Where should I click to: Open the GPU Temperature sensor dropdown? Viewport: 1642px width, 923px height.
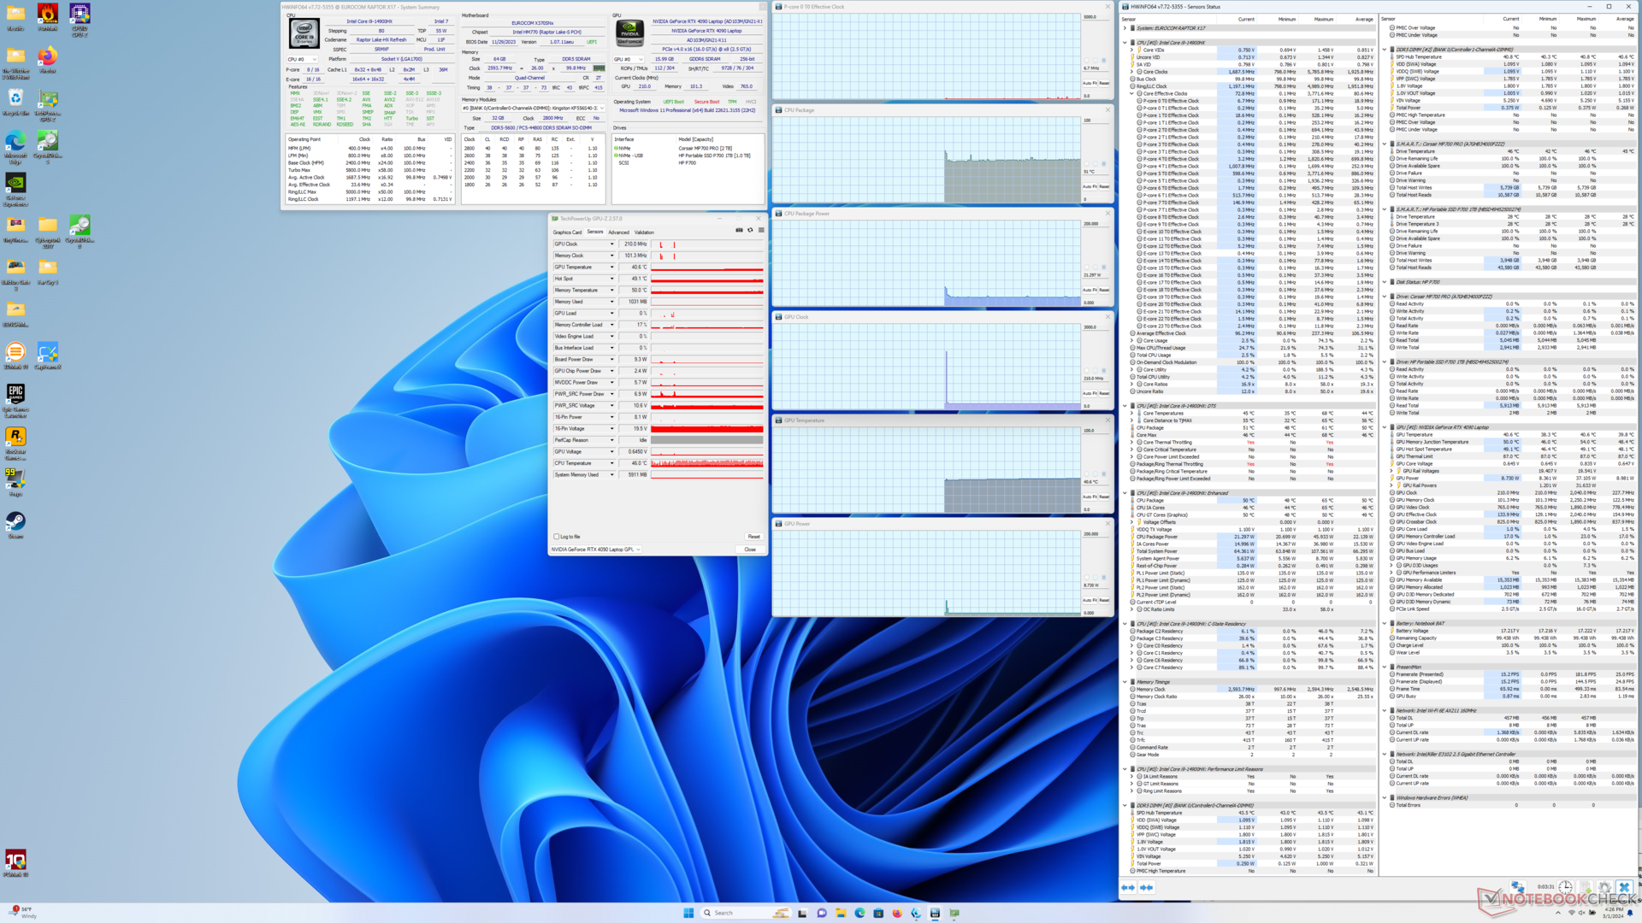click(x=611, y=267)
